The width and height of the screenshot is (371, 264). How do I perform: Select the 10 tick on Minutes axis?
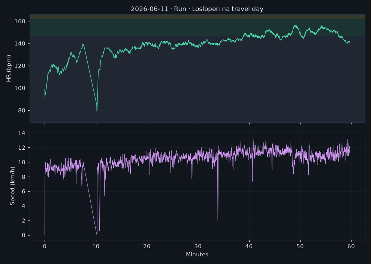tap(96, 246)
